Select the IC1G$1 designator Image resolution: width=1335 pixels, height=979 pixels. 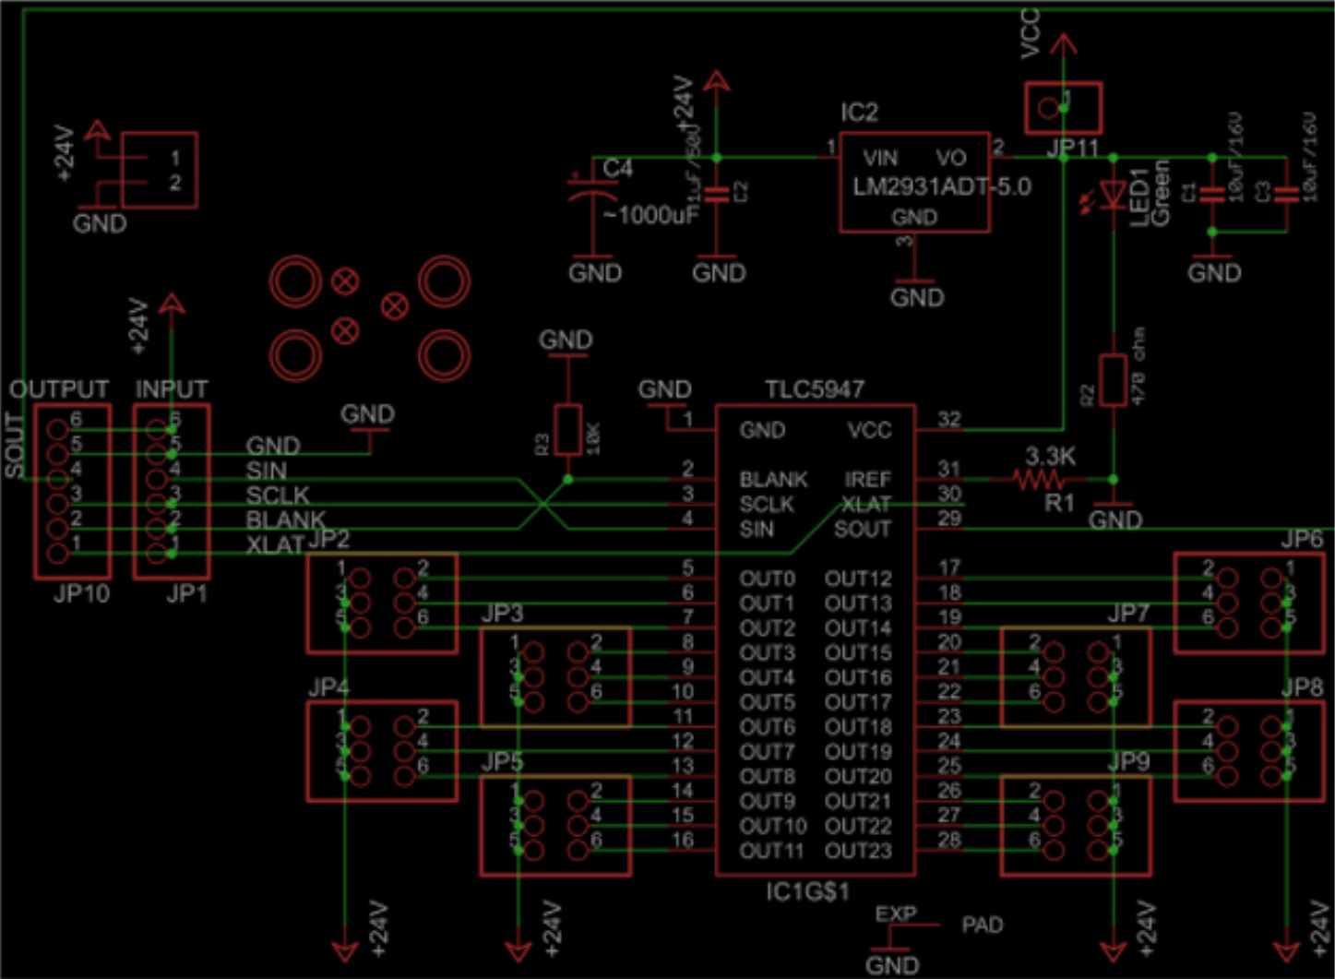point(807,892)
